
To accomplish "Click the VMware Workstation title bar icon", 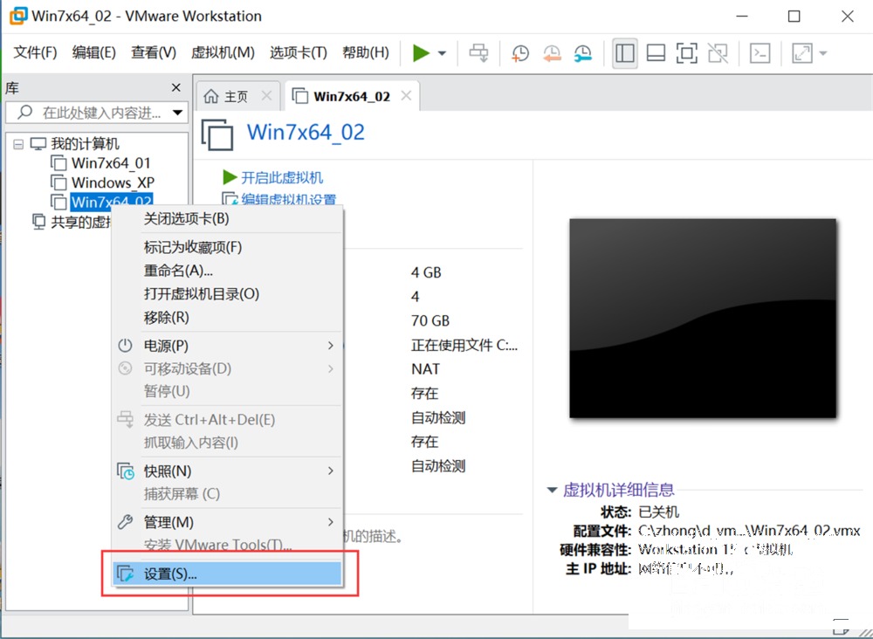I will tap(17, 16).
